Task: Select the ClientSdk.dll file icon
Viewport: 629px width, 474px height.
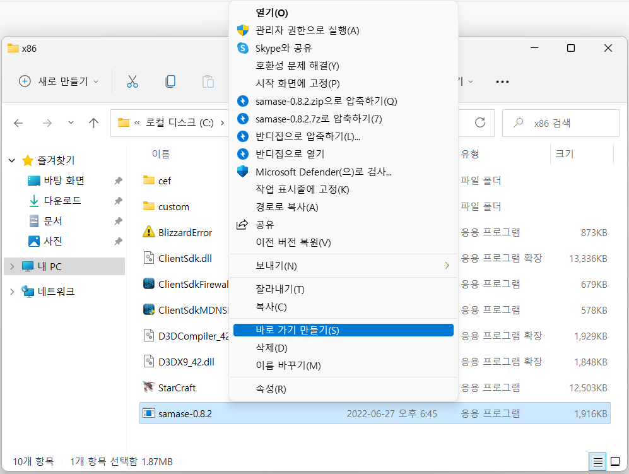Action: [x=149, y=258]
